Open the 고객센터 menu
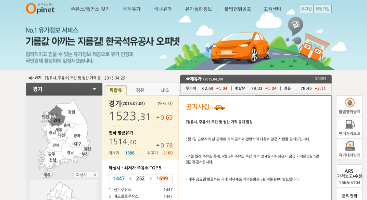 pyautogui.click(x=272, y=9)
